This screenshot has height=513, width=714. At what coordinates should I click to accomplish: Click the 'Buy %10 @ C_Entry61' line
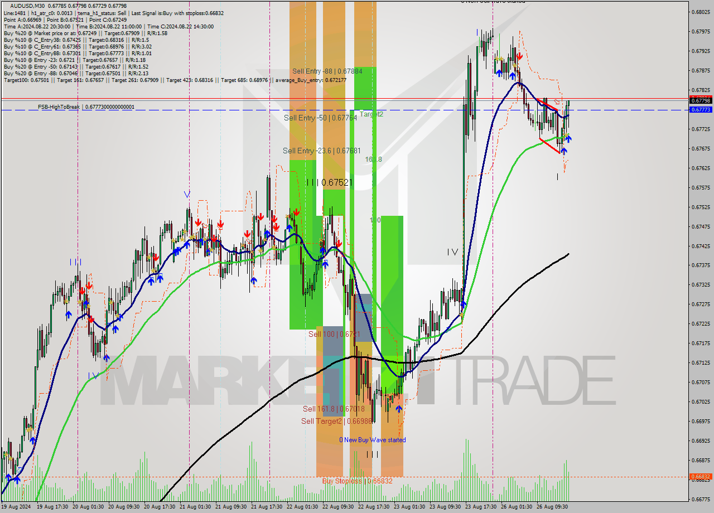coord(77,46)
